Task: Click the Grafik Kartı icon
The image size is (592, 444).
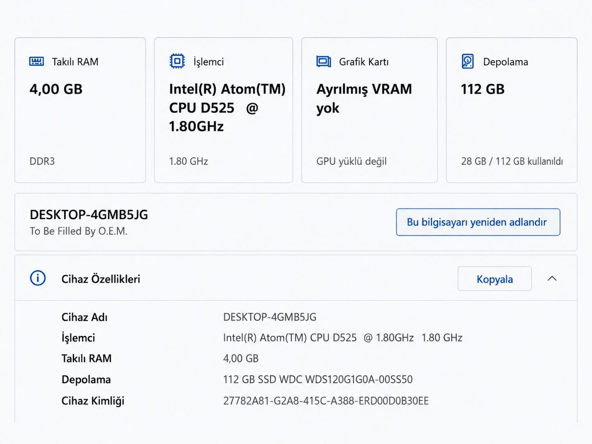Action: click(324, 61)
